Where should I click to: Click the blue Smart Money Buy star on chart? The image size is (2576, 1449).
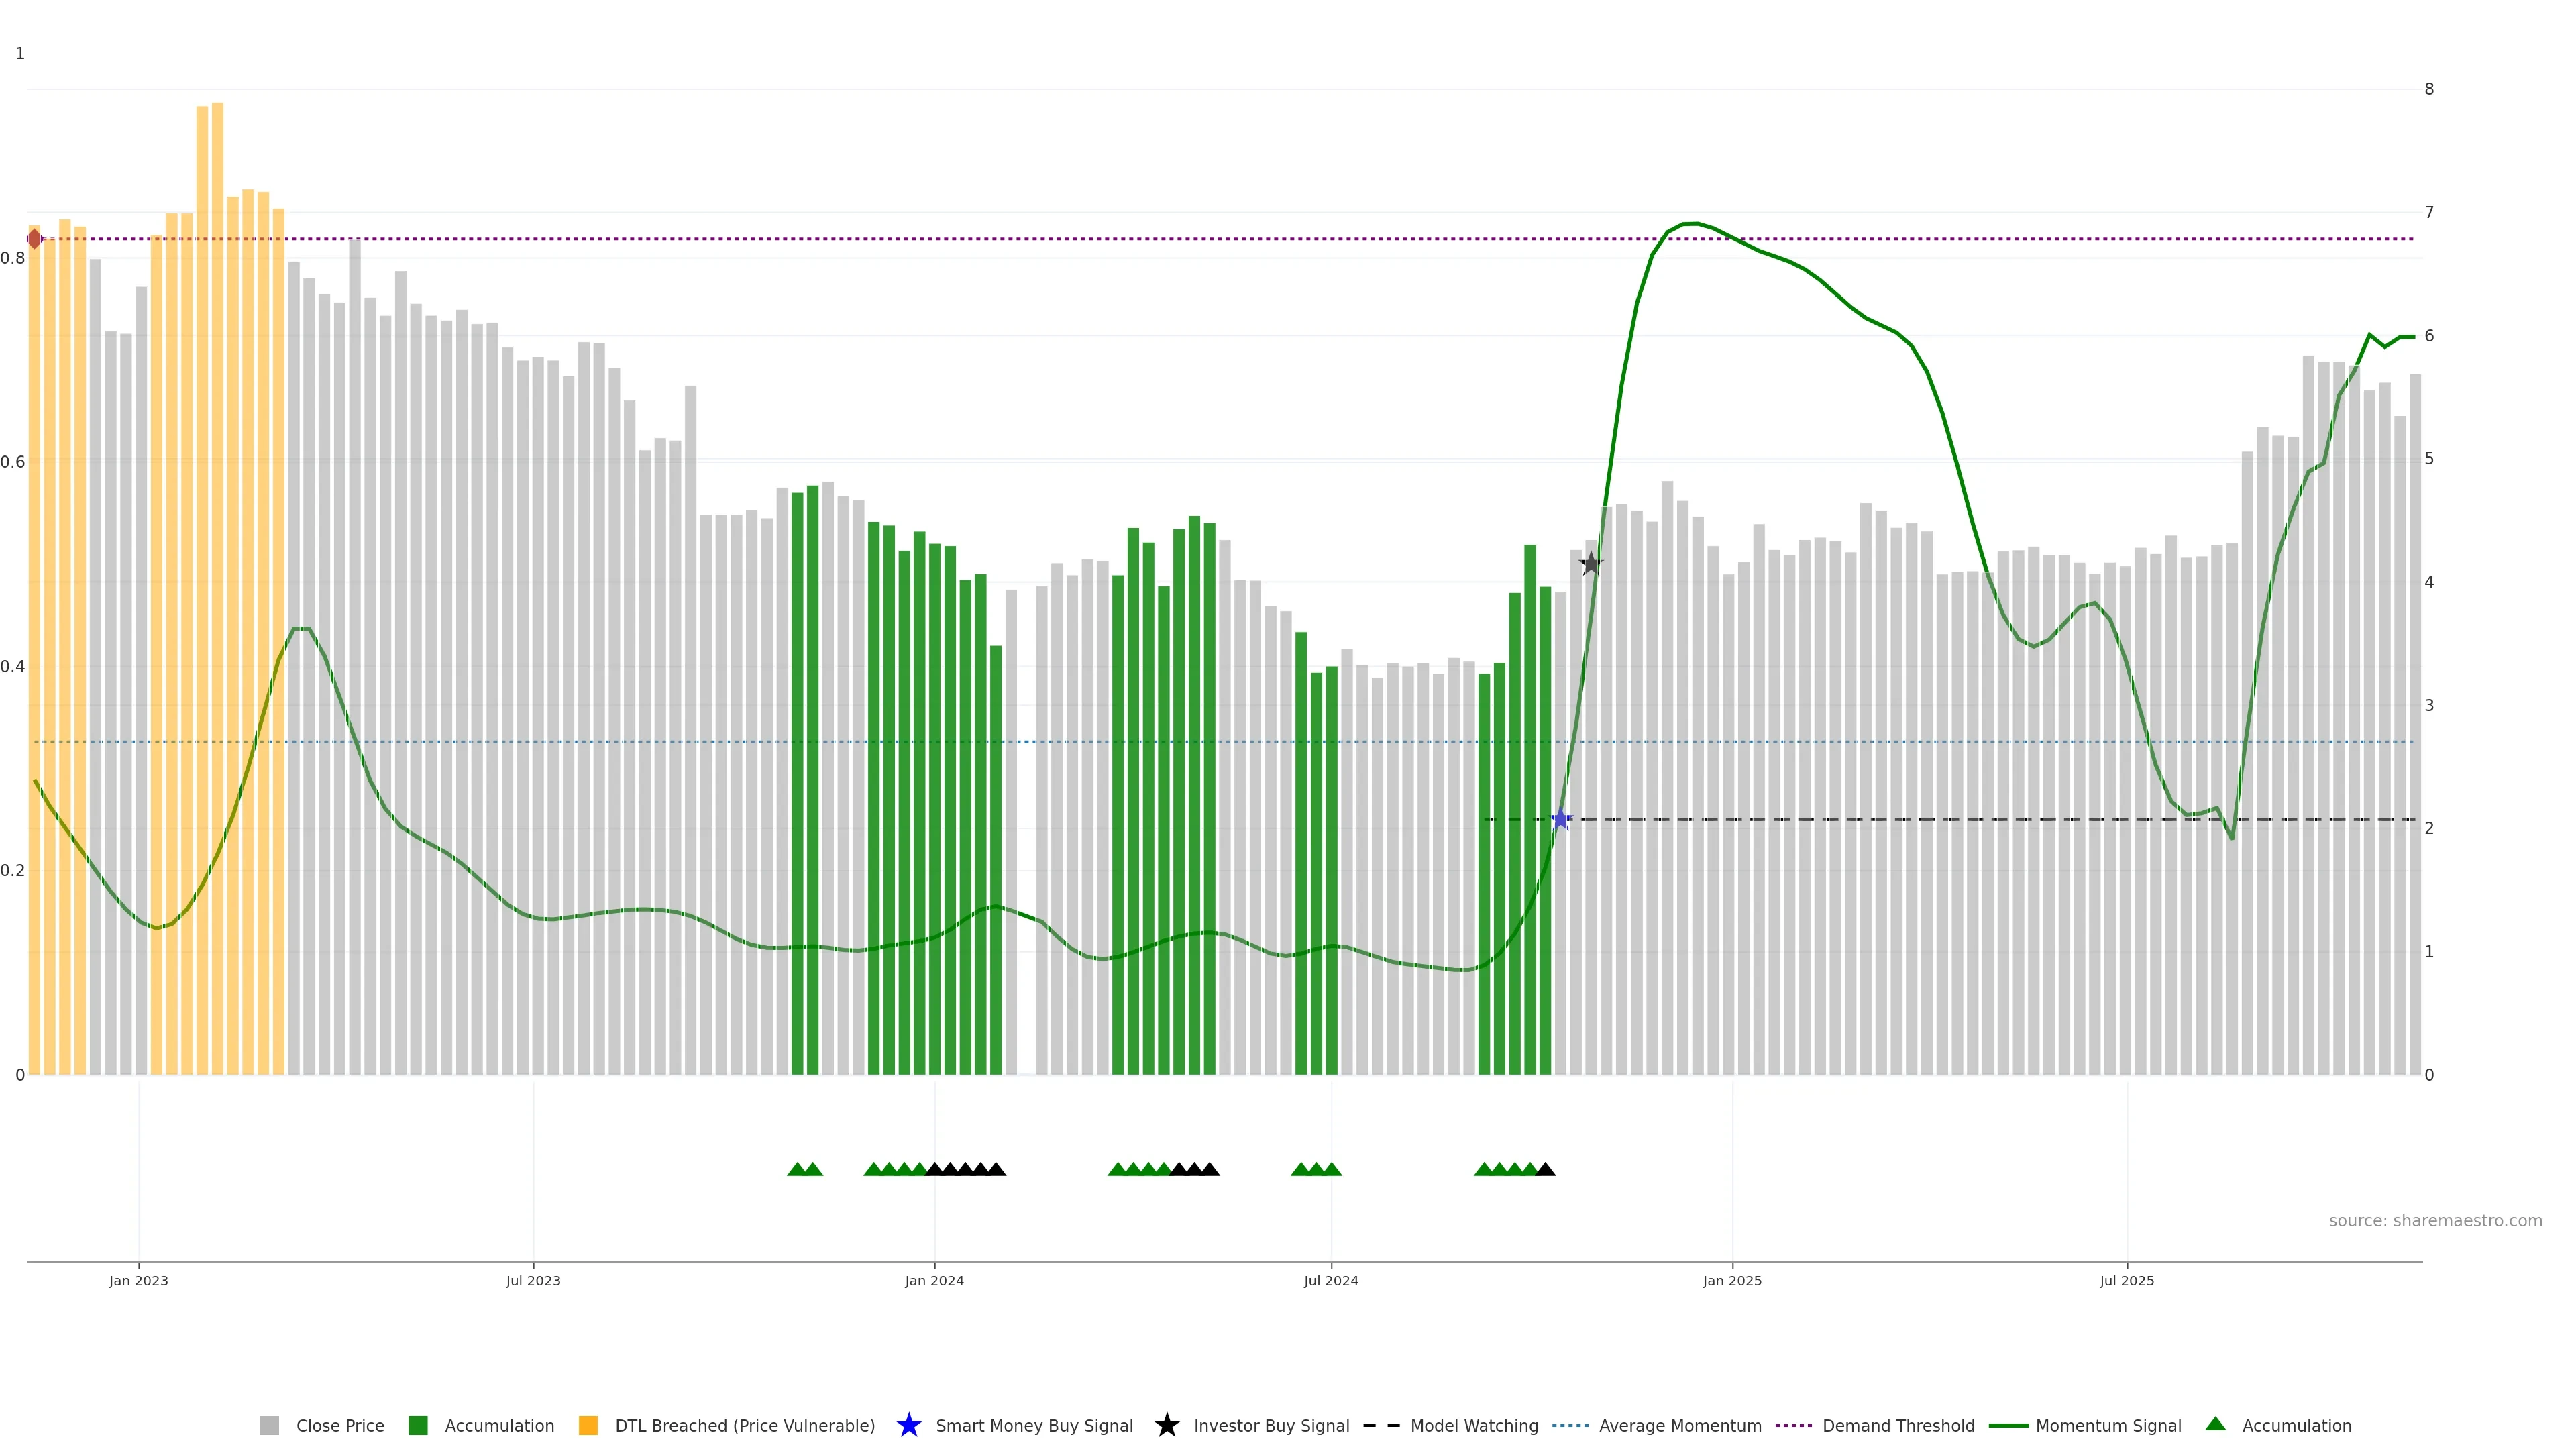click(1560, 820)
